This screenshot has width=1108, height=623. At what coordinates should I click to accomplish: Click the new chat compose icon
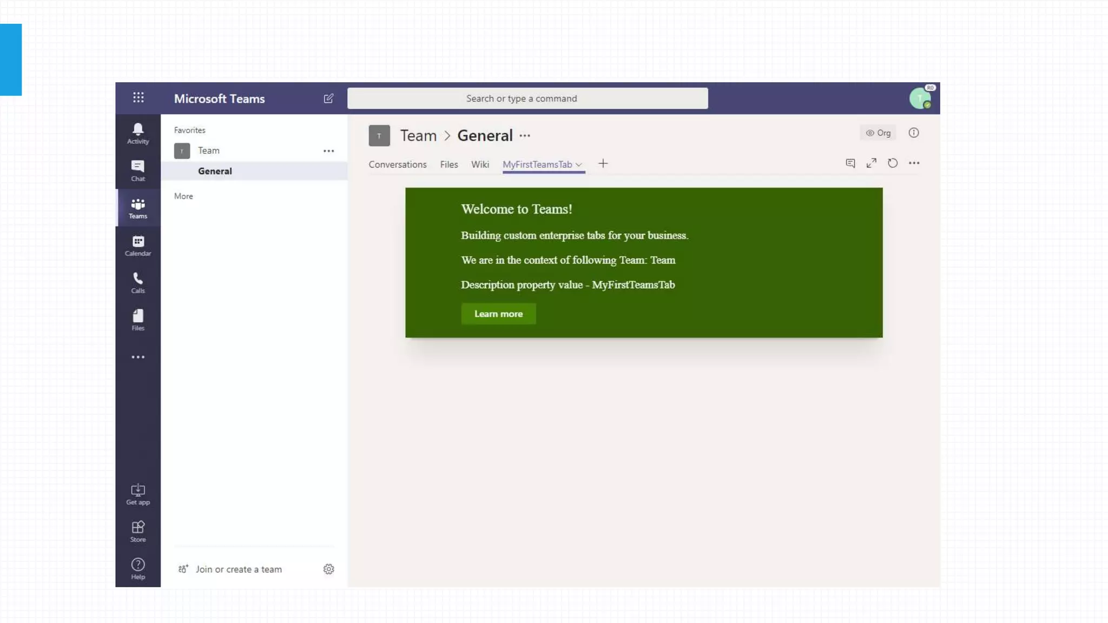[328, 98]
